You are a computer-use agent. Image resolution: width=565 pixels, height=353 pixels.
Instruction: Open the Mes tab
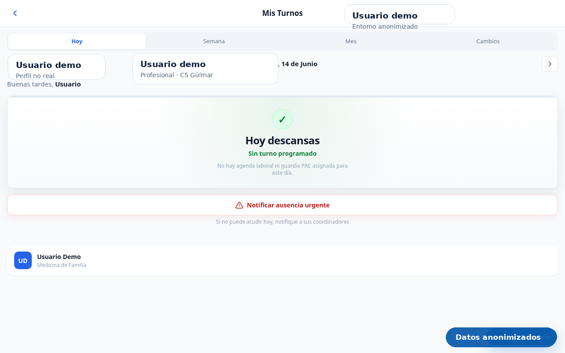click(x=351, y=41)
